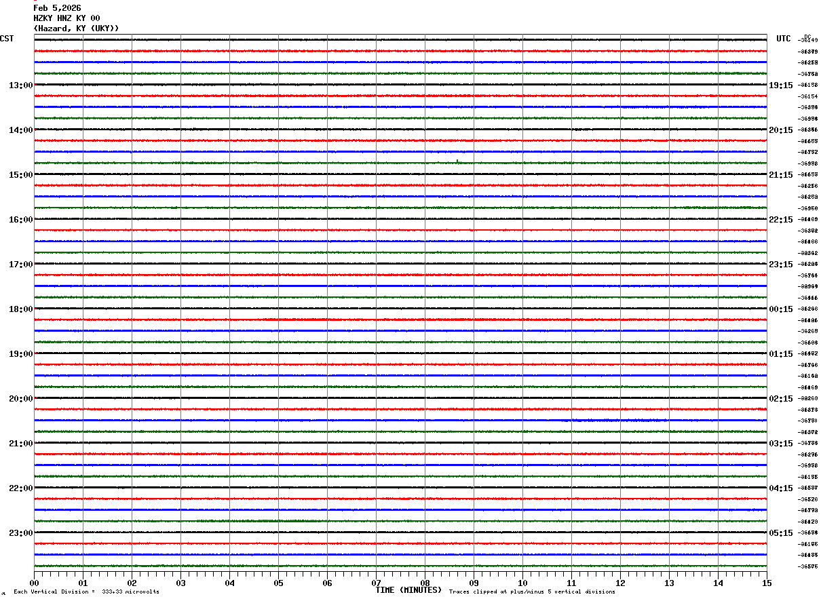
Task: Click minute 15 on the time axis
Action: [767, 583]
